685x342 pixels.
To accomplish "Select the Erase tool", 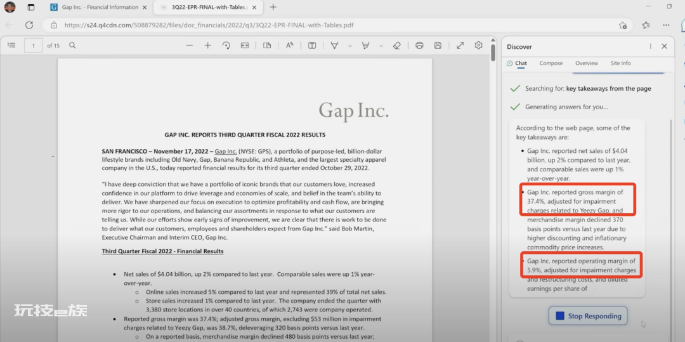I will pyautogui.click(x=396, y=46).
